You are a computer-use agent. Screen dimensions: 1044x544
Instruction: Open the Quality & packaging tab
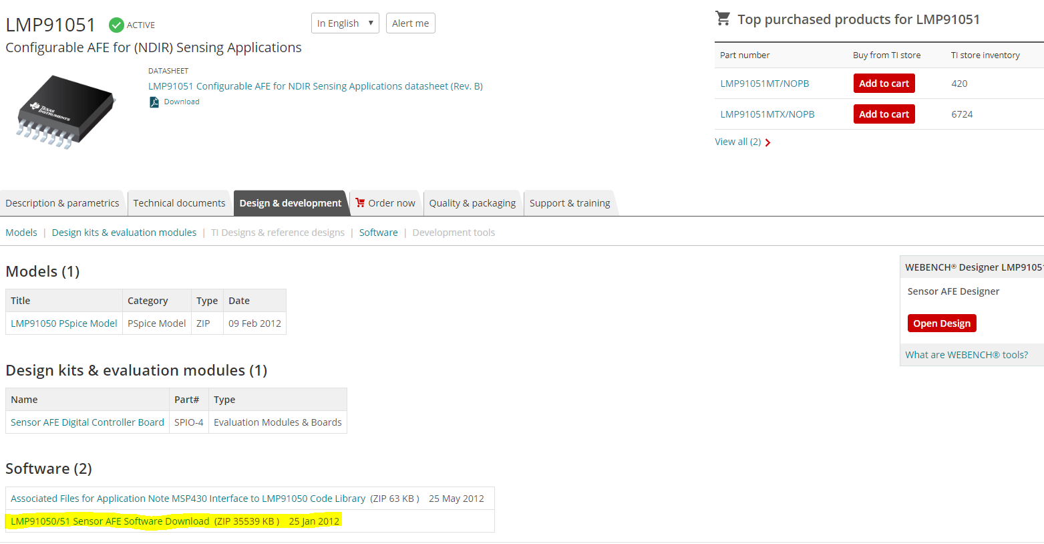tap(472, 203)
